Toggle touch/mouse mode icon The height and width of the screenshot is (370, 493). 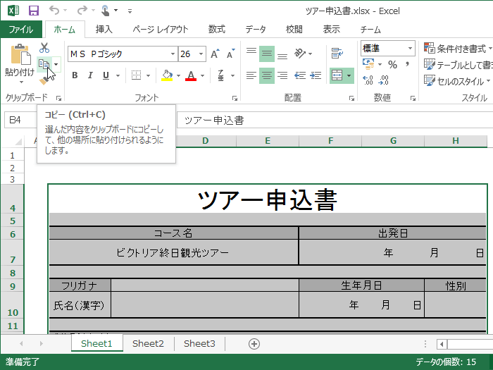(x=106, y=11)
